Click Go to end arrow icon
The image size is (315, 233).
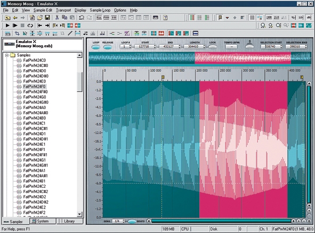47,26
